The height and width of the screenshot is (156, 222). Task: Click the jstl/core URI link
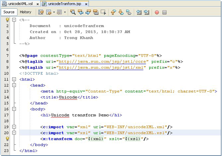[102, 61]
